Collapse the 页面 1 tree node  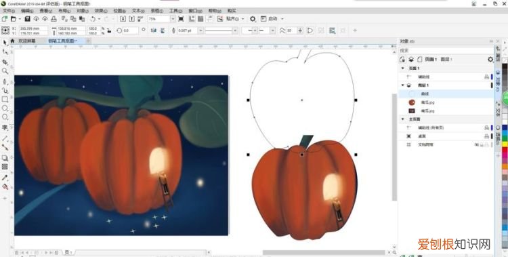click(403, 68)
